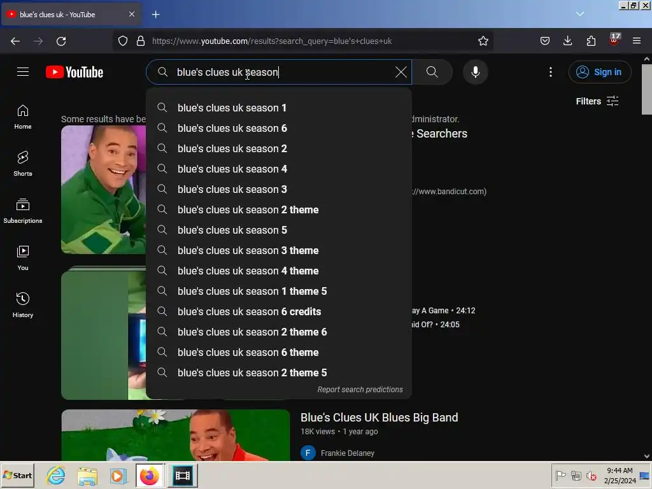Show site security lock info
652x489 pixels.
tap(141, 41)
